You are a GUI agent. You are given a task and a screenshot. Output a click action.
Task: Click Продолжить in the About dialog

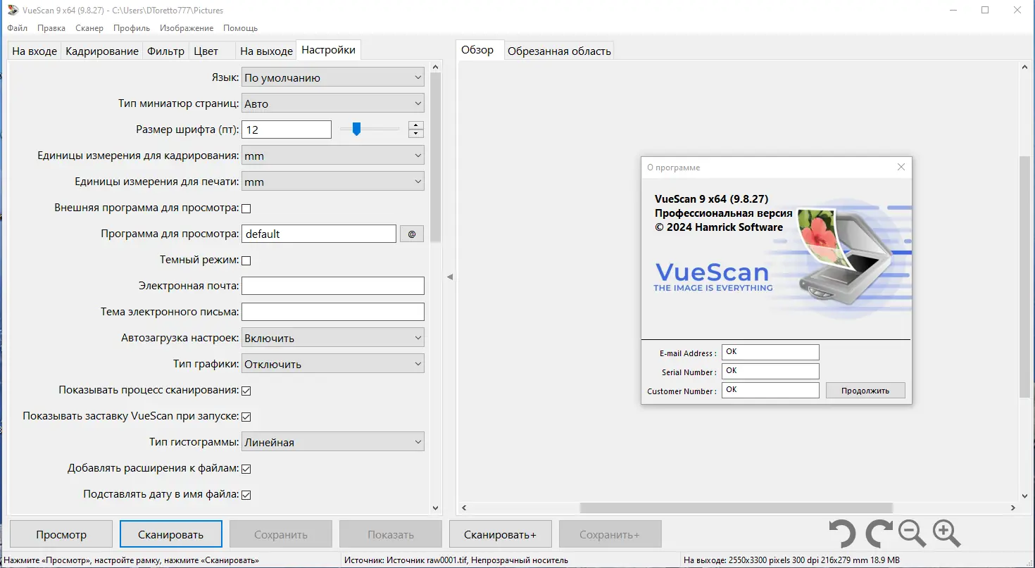coord(865,389)
